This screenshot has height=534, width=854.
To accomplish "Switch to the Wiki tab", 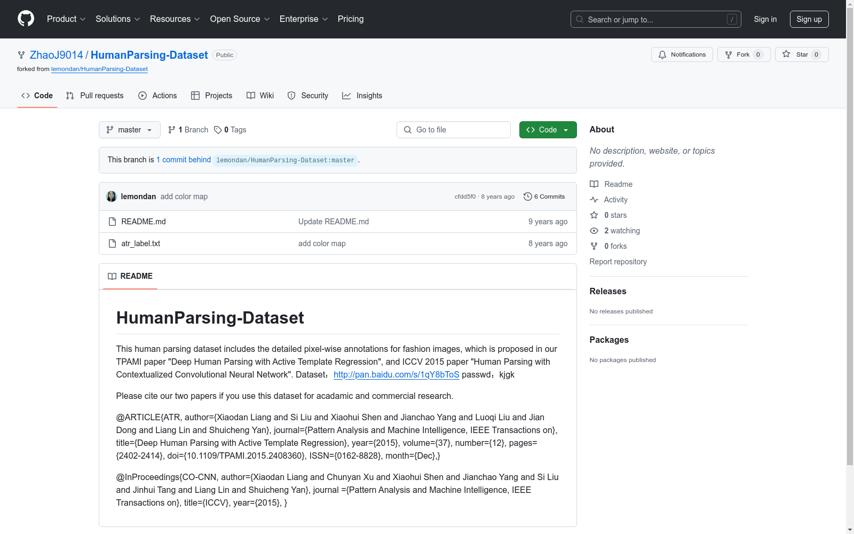I will [x=260, y=96].
